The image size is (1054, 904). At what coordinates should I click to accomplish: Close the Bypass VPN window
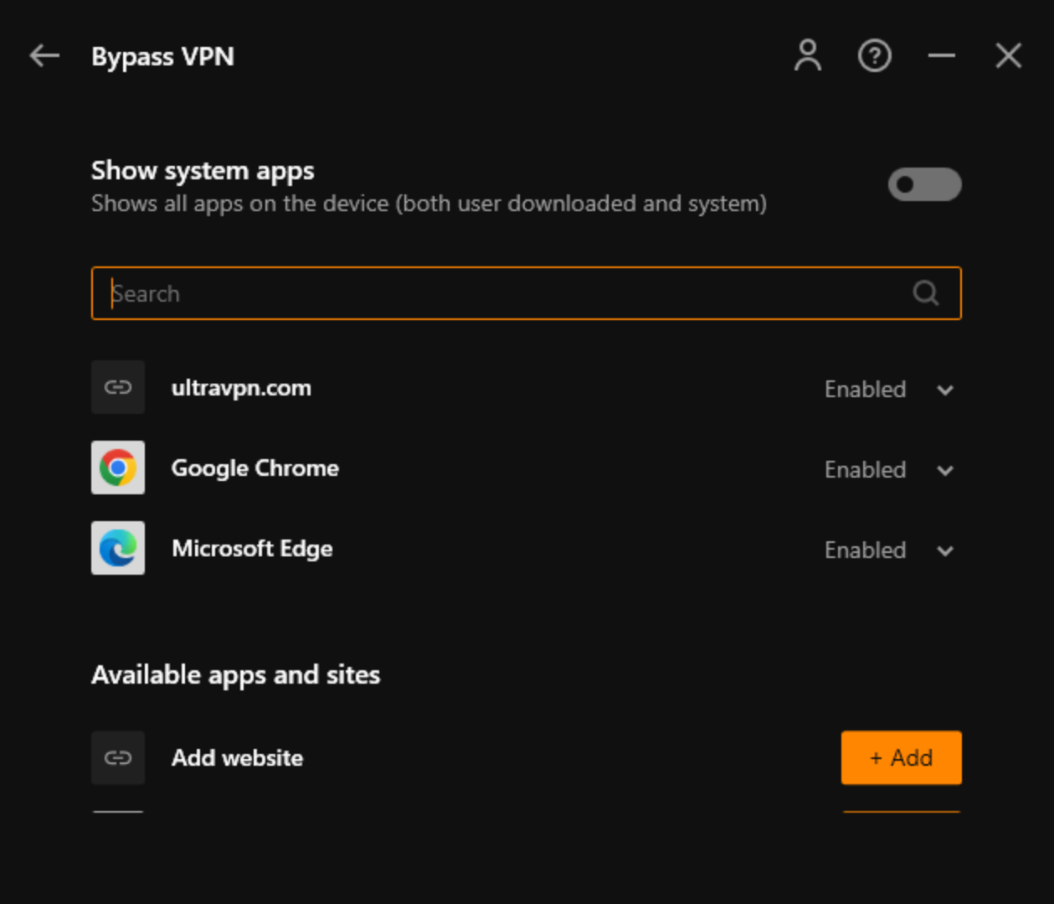pyautogui.click(x=1009, y=56)
